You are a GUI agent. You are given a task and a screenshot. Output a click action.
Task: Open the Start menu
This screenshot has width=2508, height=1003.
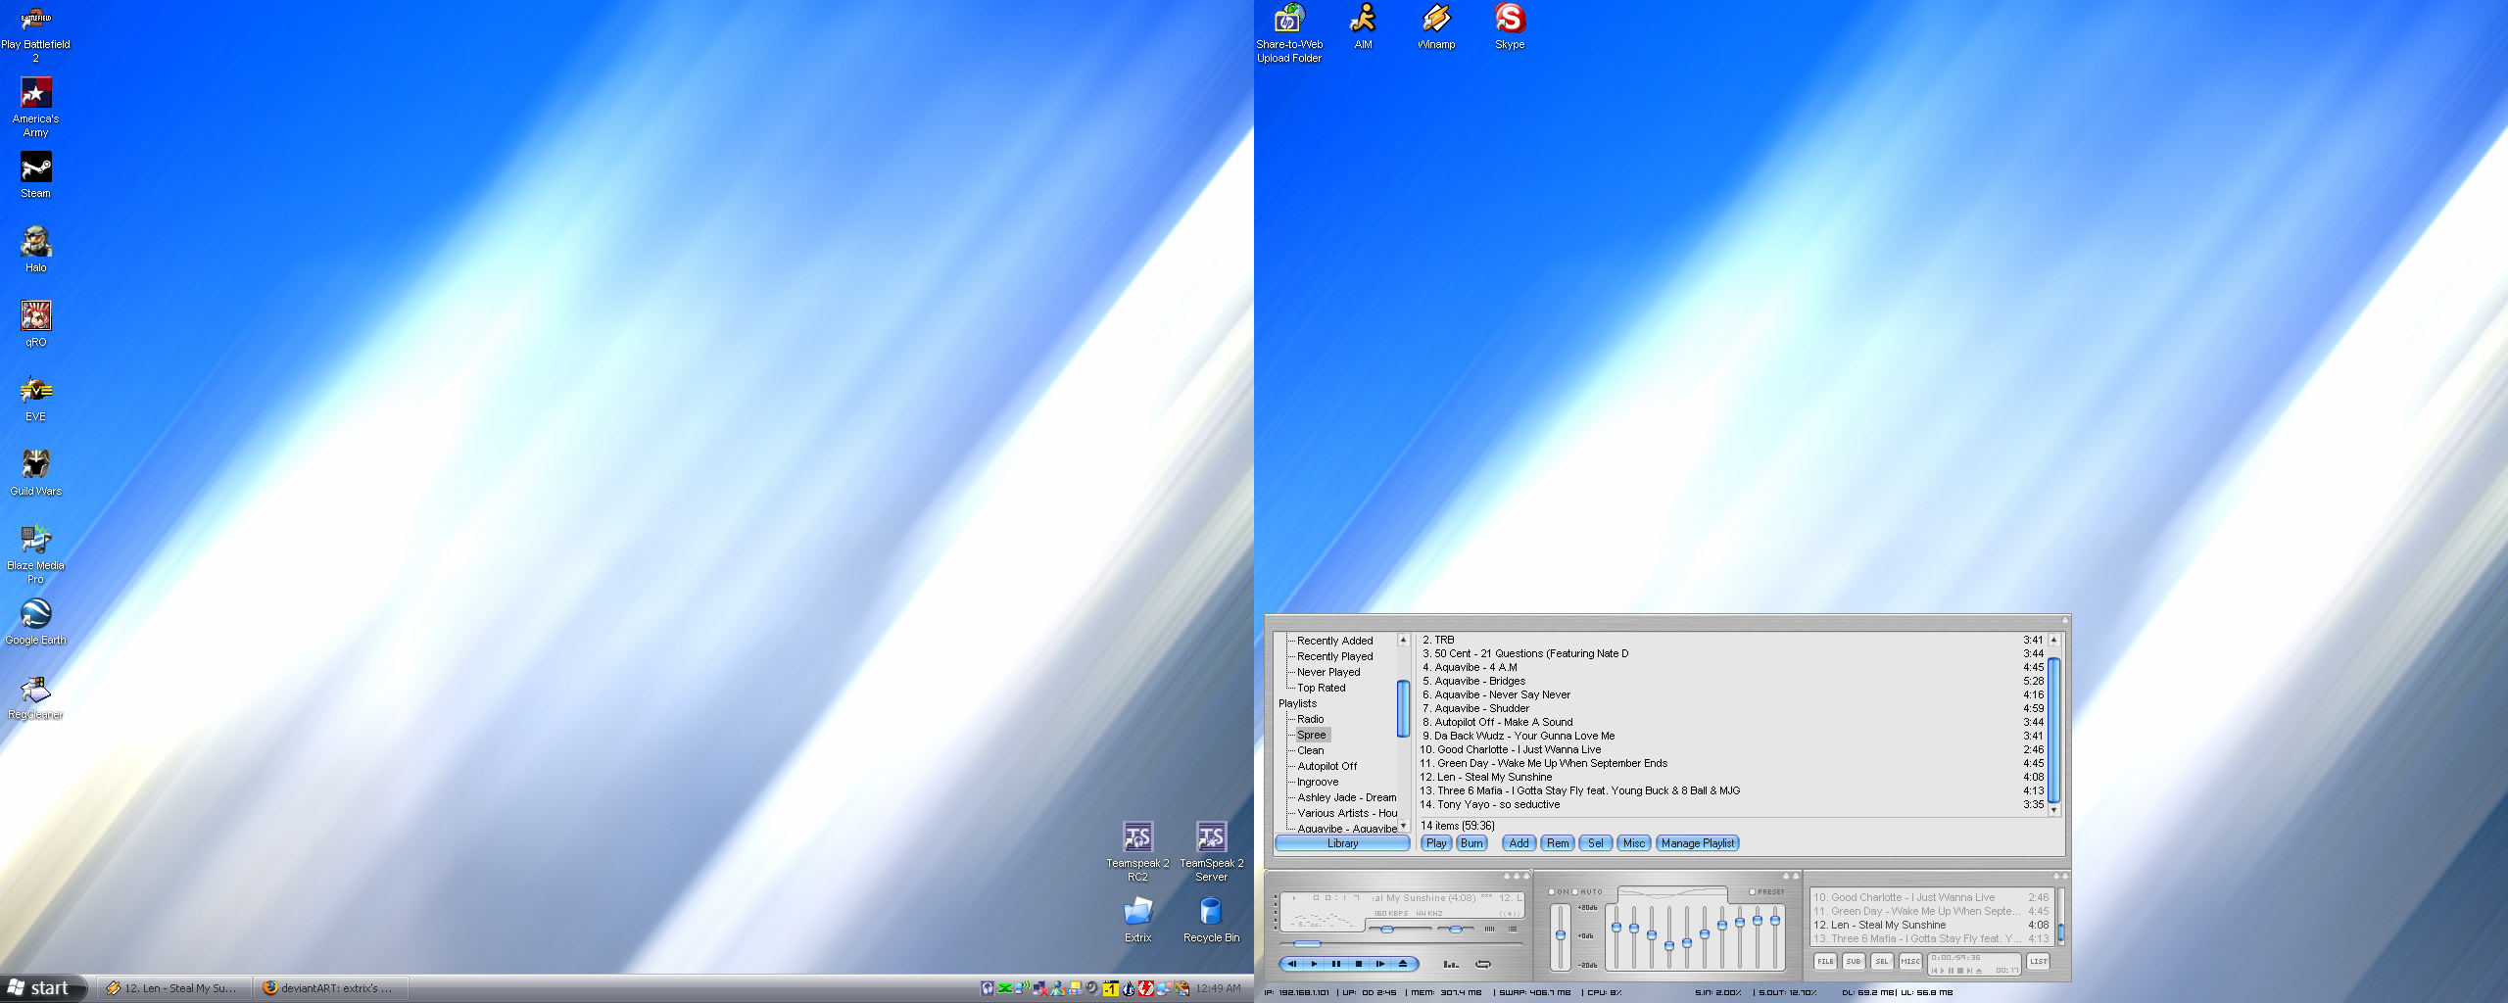tap(44, 988)
